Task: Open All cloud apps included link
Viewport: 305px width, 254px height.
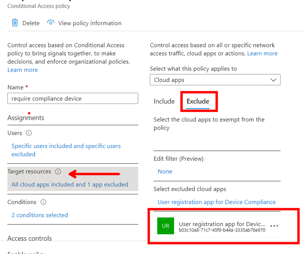Action: tap(70, 184)
